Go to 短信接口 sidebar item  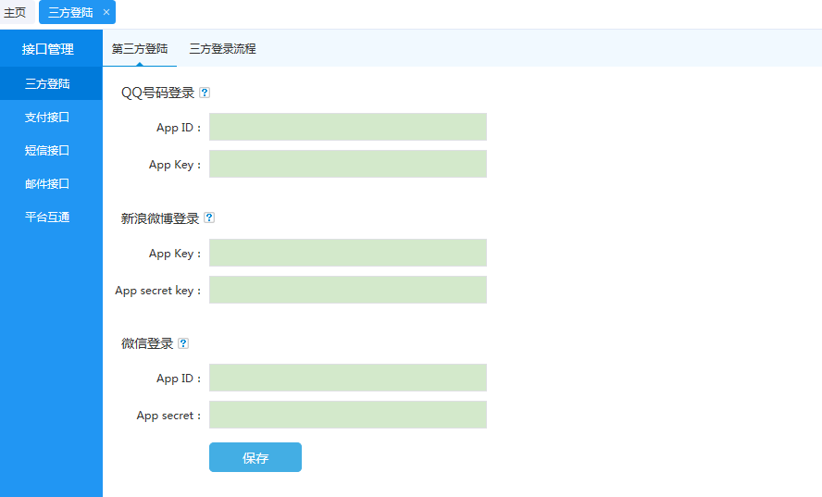point(47,151)
